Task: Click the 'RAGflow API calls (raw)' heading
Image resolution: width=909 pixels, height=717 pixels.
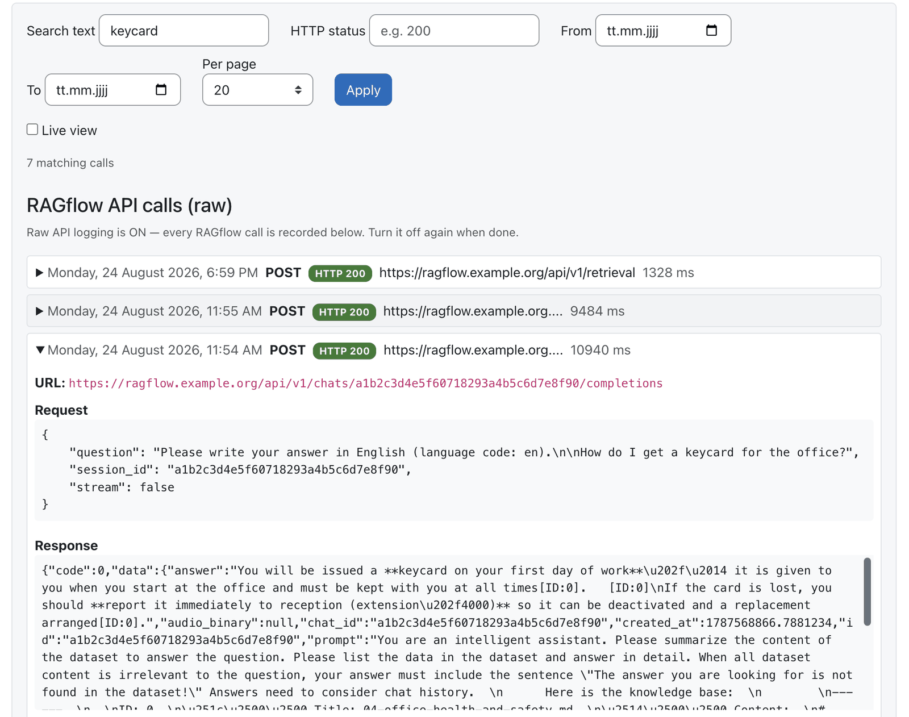Action: (130, 205)
